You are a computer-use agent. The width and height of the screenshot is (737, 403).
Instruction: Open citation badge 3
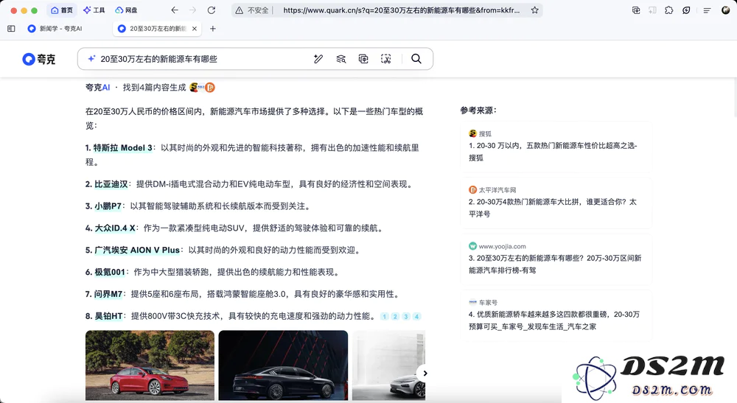(x=406, y=317)
